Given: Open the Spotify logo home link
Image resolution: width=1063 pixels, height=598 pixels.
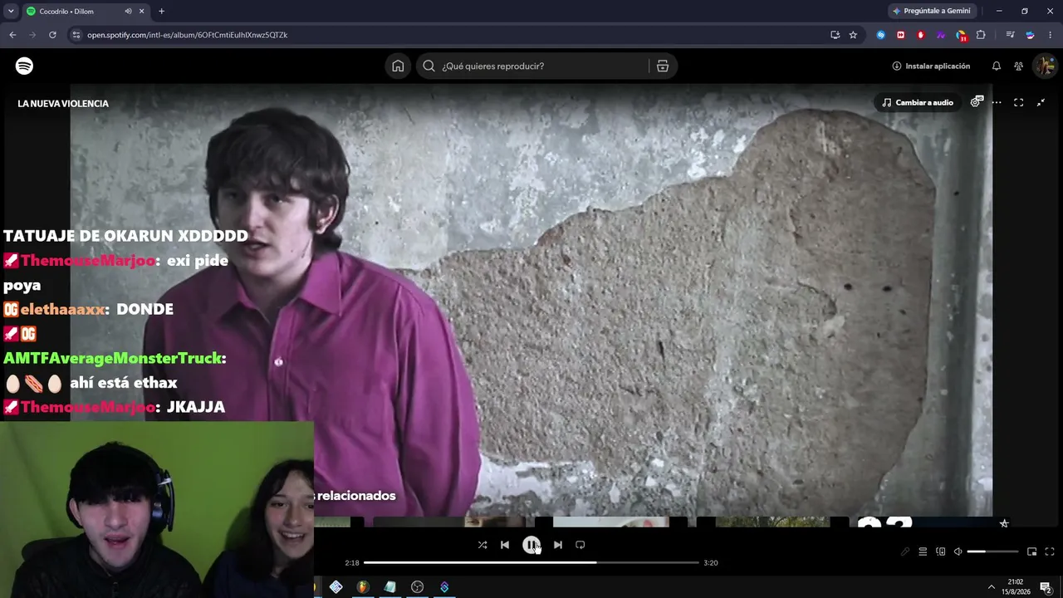Looking at the screenshot, I should click(25, 66).
